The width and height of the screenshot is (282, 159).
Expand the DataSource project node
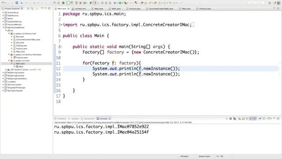point(3,15)
